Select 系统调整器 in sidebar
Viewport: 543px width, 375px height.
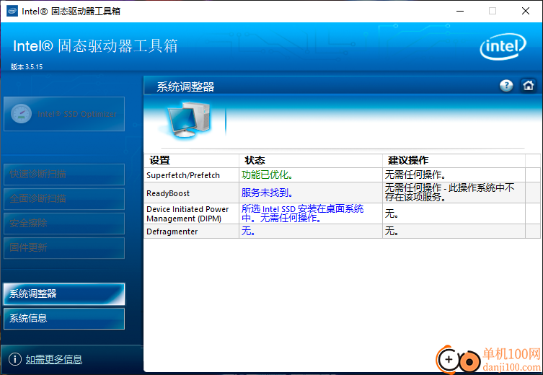[64, 294]
